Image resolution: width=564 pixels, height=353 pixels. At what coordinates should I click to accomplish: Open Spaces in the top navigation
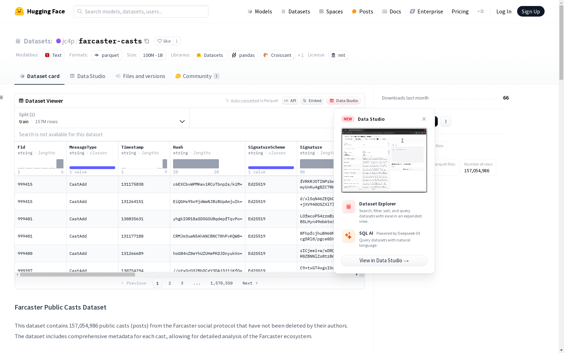pyautogui.click(x=331, y=11)
